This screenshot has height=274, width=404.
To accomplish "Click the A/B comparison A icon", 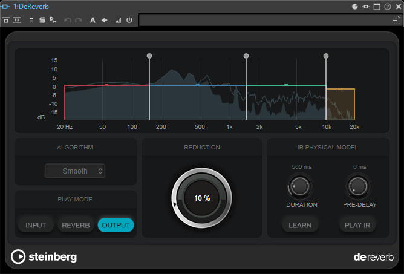I will [x=93, y=20].
